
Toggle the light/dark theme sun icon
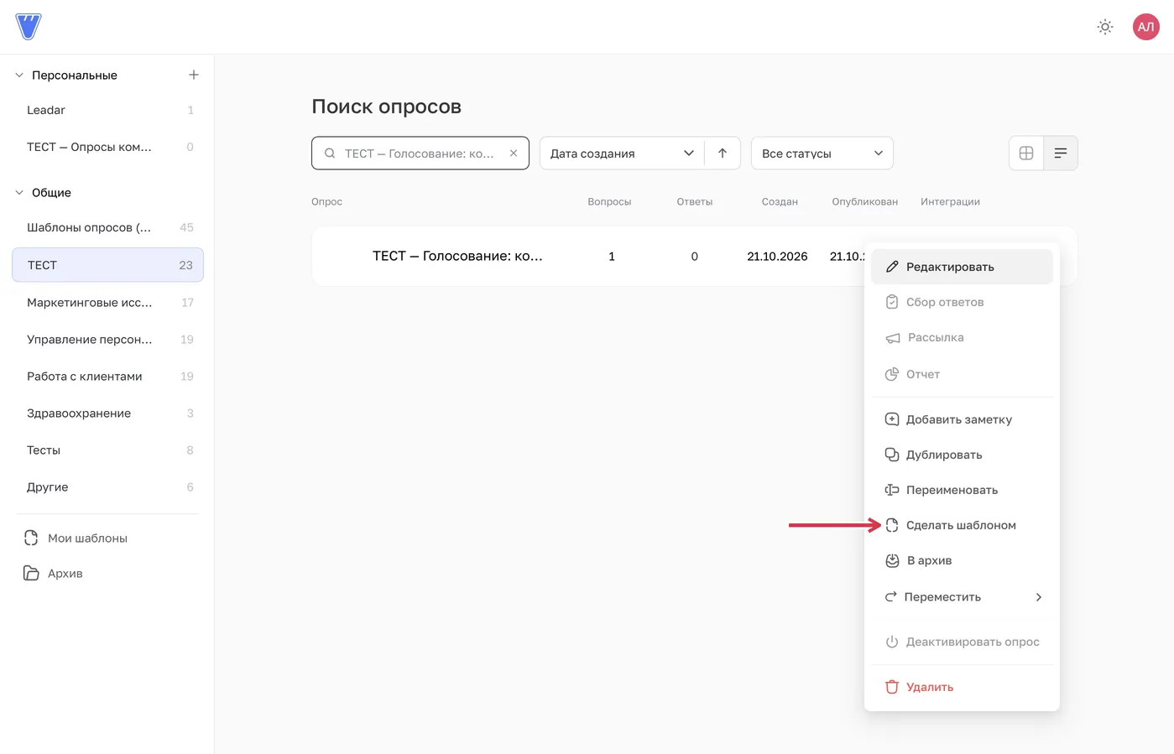click(1105, 27)
